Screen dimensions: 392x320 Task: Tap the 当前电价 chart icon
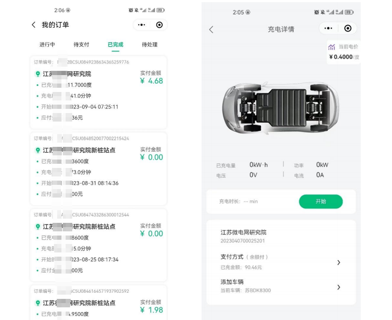point(332,47)
